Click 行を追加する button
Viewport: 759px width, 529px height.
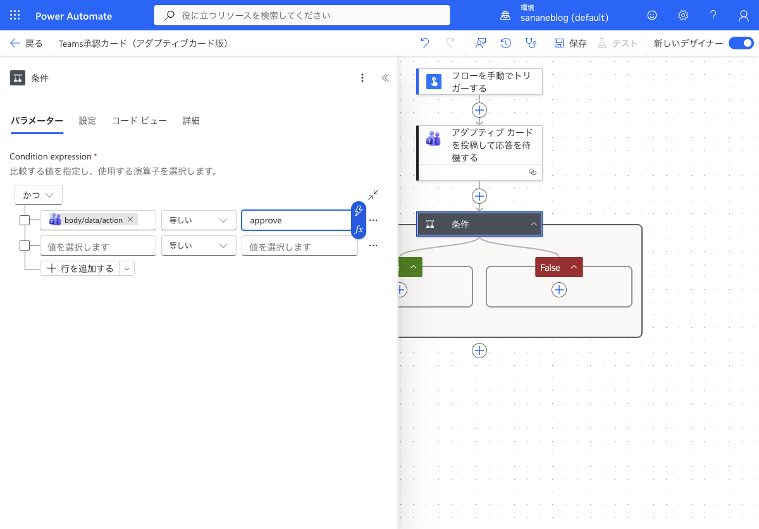(80, 269)
